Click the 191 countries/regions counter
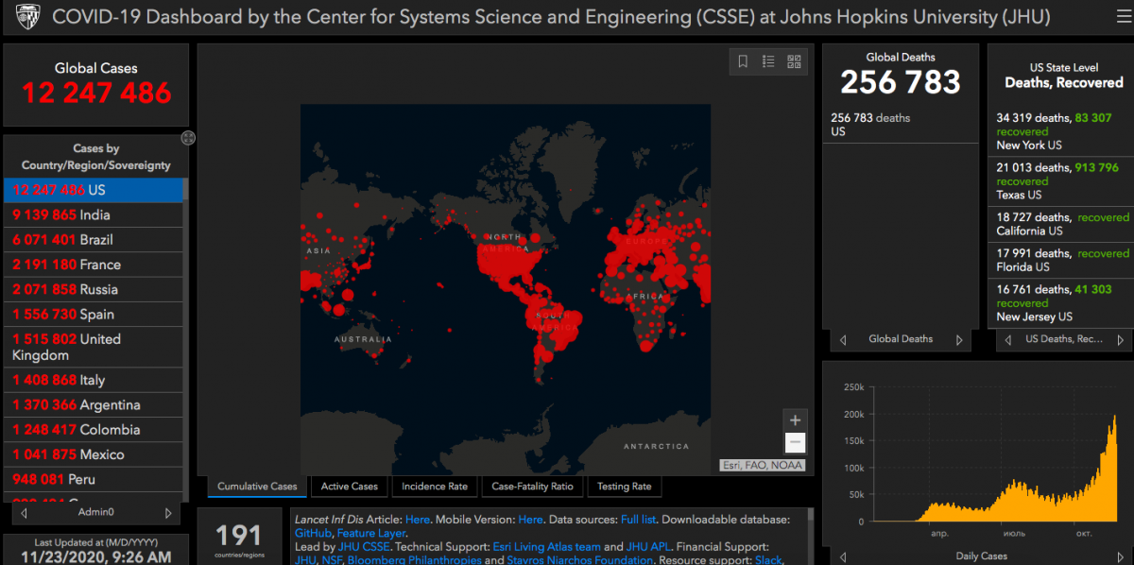 coord(238,537)
